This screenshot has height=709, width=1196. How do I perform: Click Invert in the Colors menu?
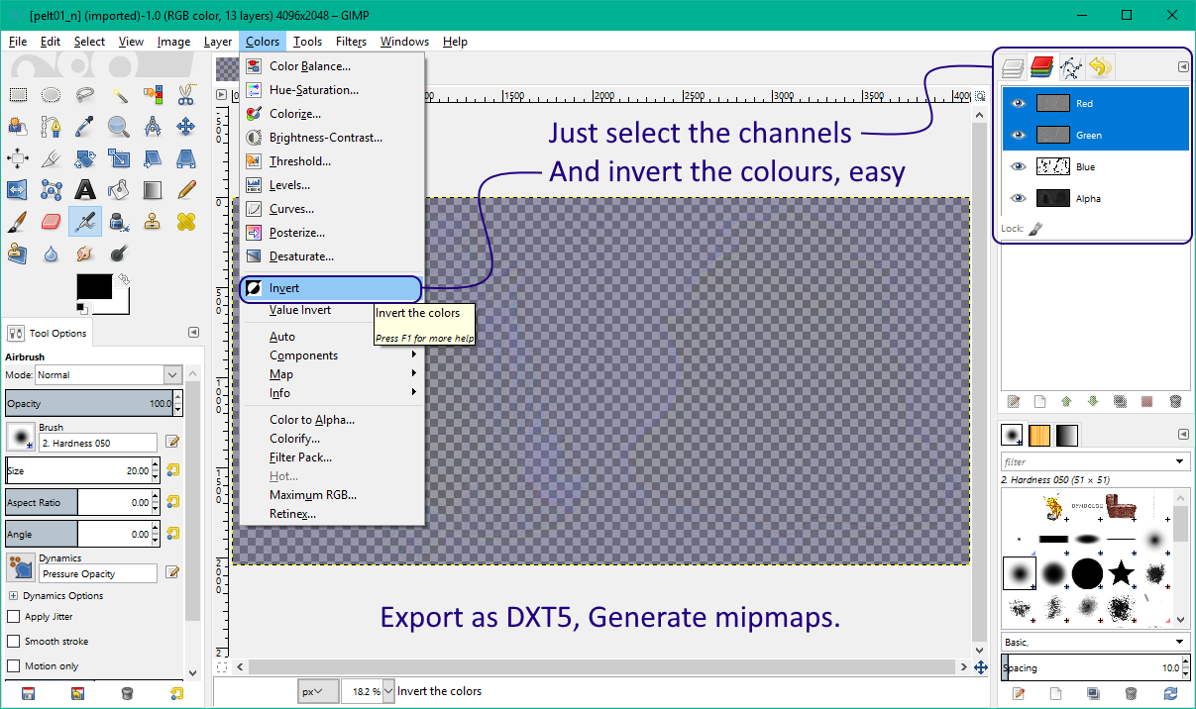pos(284,288)
